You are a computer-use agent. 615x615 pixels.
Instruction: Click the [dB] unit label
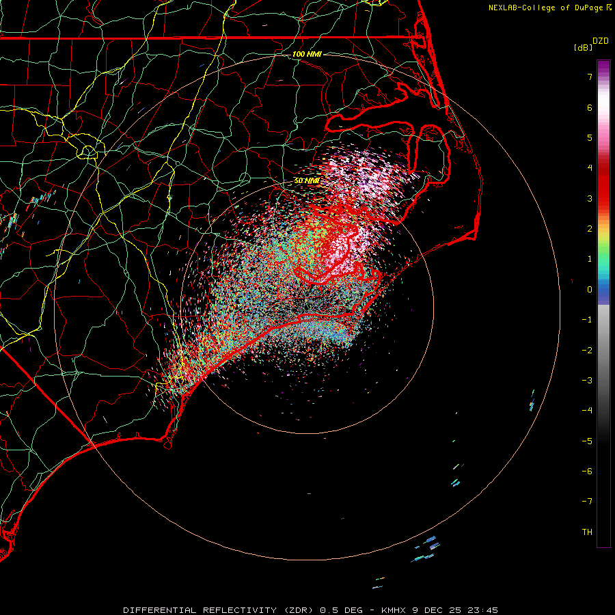point(583,47)
